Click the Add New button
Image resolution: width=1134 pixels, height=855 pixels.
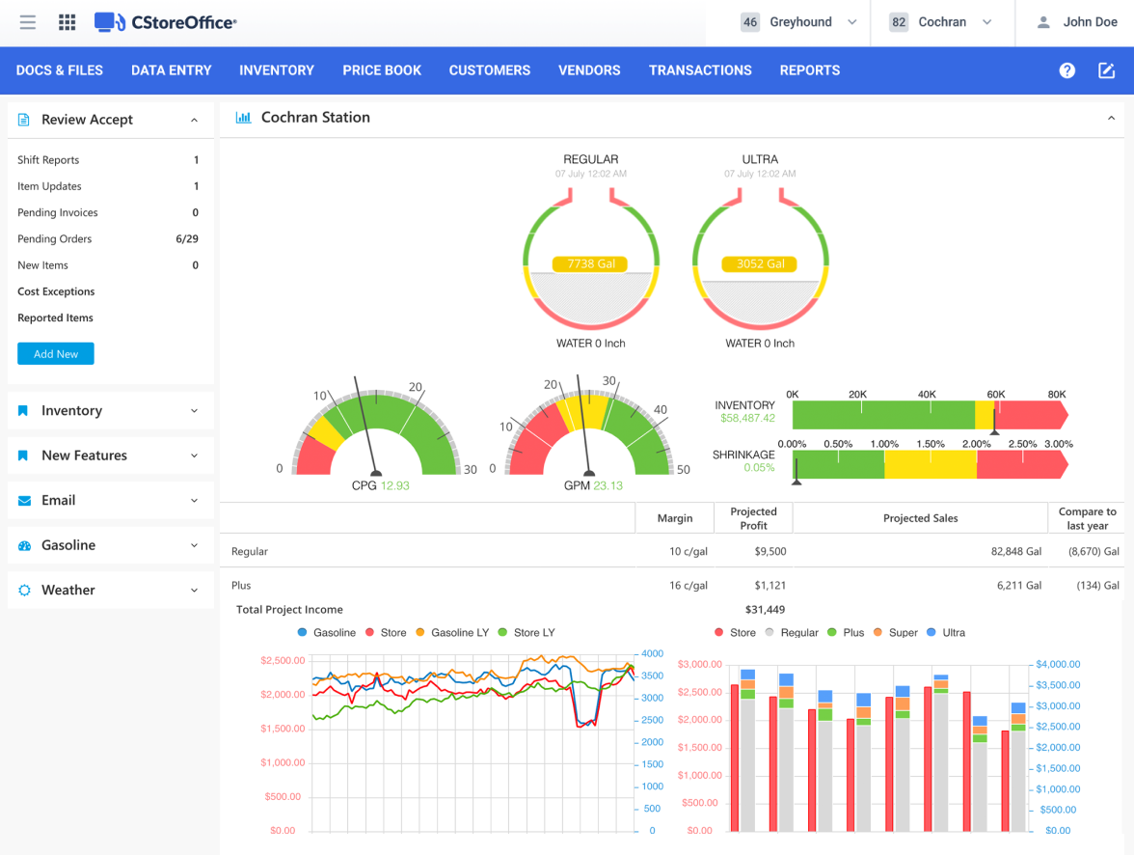tap(56, 354)
